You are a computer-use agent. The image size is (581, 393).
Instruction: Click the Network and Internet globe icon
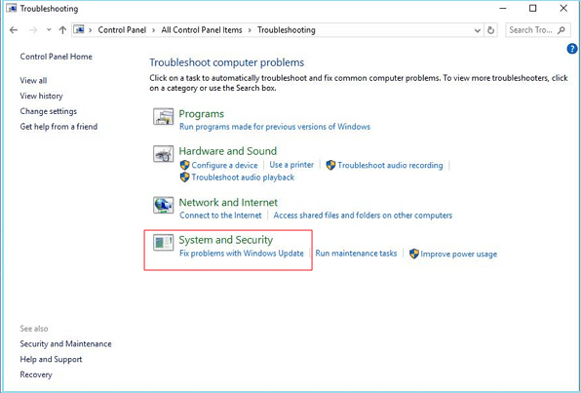(164, 205)
